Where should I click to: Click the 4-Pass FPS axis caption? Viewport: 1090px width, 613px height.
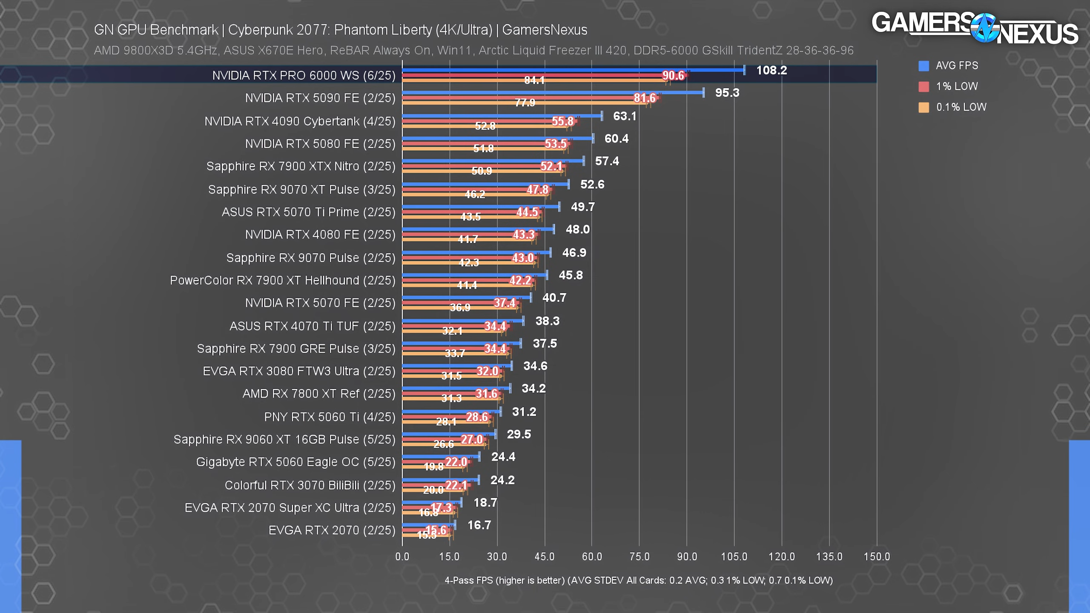tap(639, 581)
